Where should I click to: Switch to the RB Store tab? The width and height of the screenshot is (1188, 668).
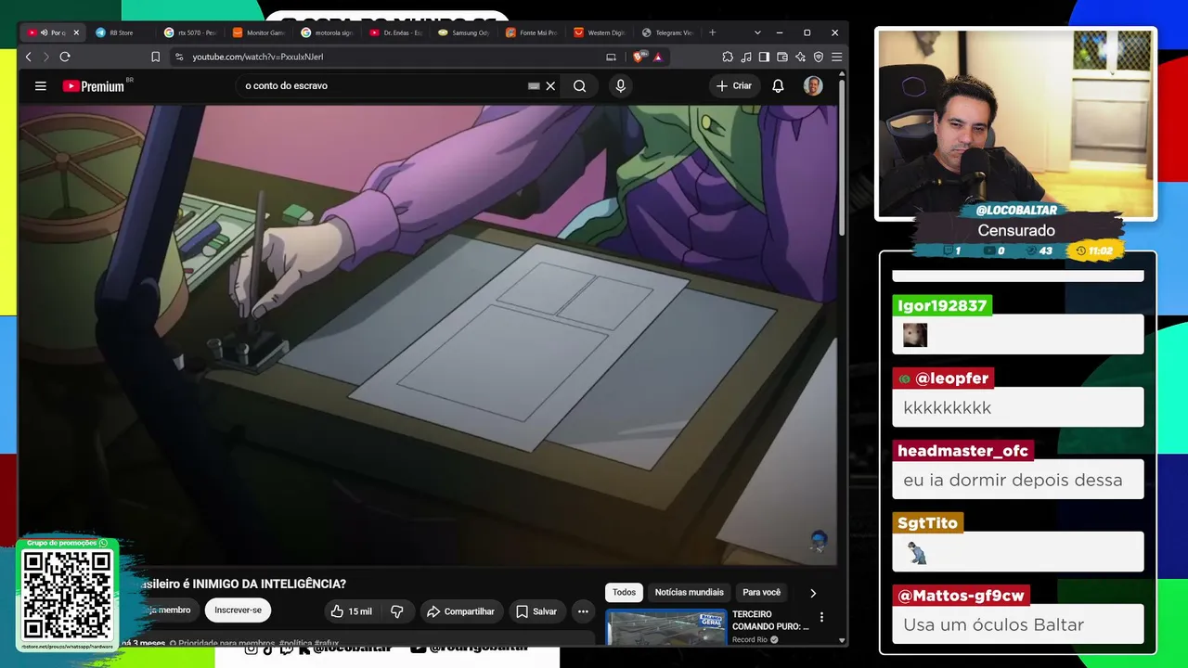pyautogui.click(x=121, y=32)
